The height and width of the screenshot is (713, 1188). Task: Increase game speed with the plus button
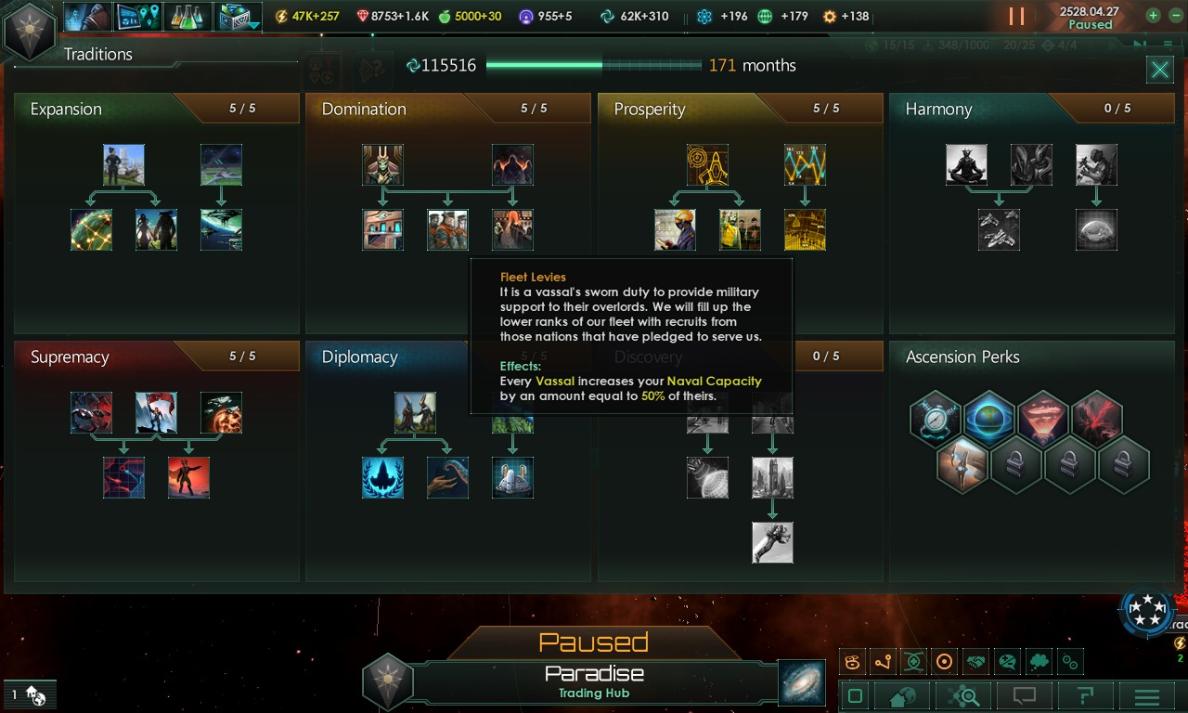[x=1153, y=16]
